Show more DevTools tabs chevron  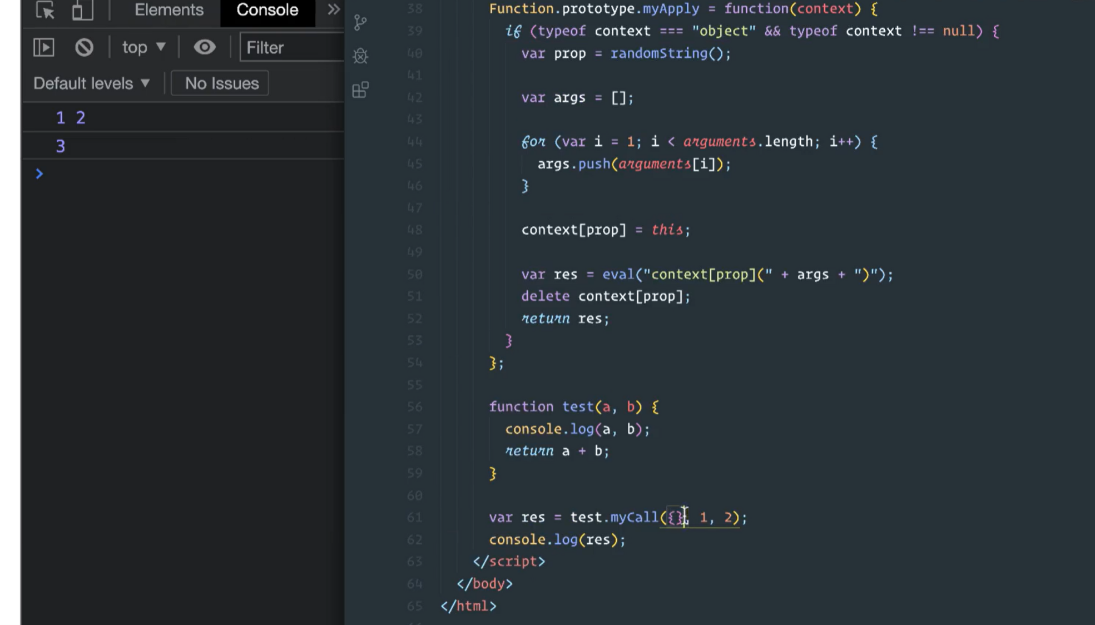click(x=333, y=9)
